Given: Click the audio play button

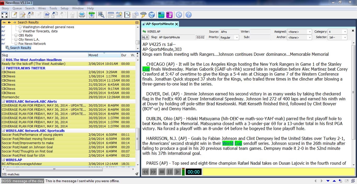Looking at the screenshot, I should (x=177, y=172).
